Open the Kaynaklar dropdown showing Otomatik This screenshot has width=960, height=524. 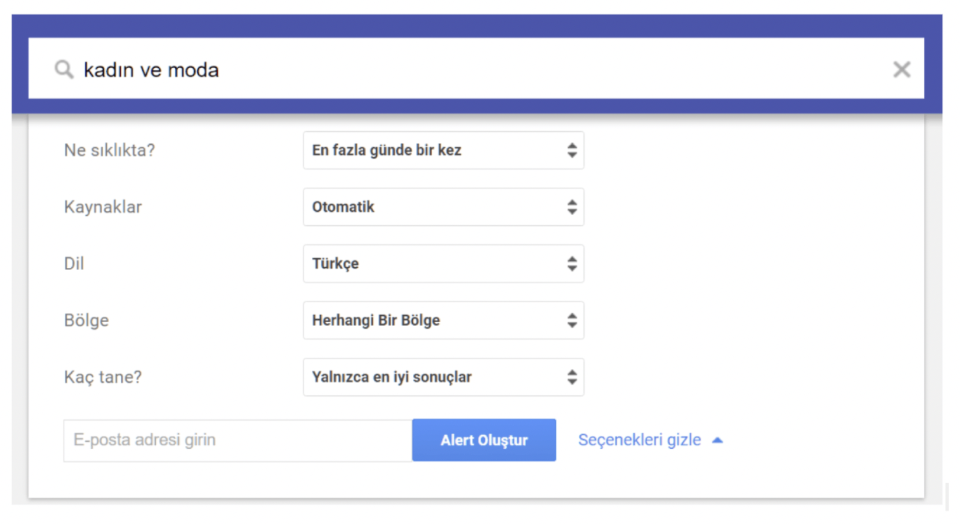coord(443,207)
